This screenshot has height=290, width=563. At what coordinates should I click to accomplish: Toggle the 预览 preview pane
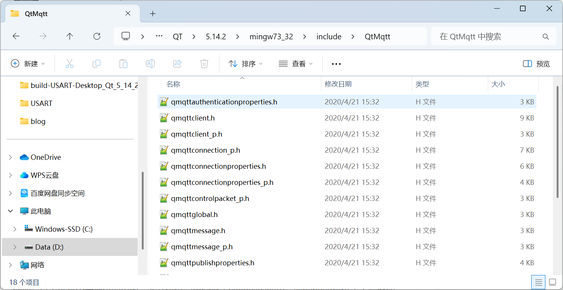536,64
